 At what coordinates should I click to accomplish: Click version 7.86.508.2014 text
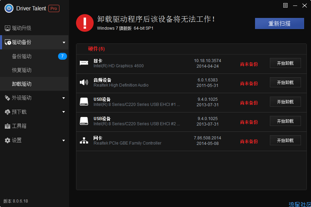(x=207, y=138)
